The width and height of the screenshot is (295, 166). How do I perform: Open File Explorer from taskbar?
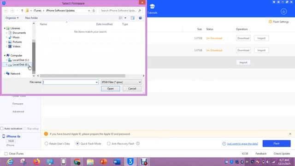(90, 162)
